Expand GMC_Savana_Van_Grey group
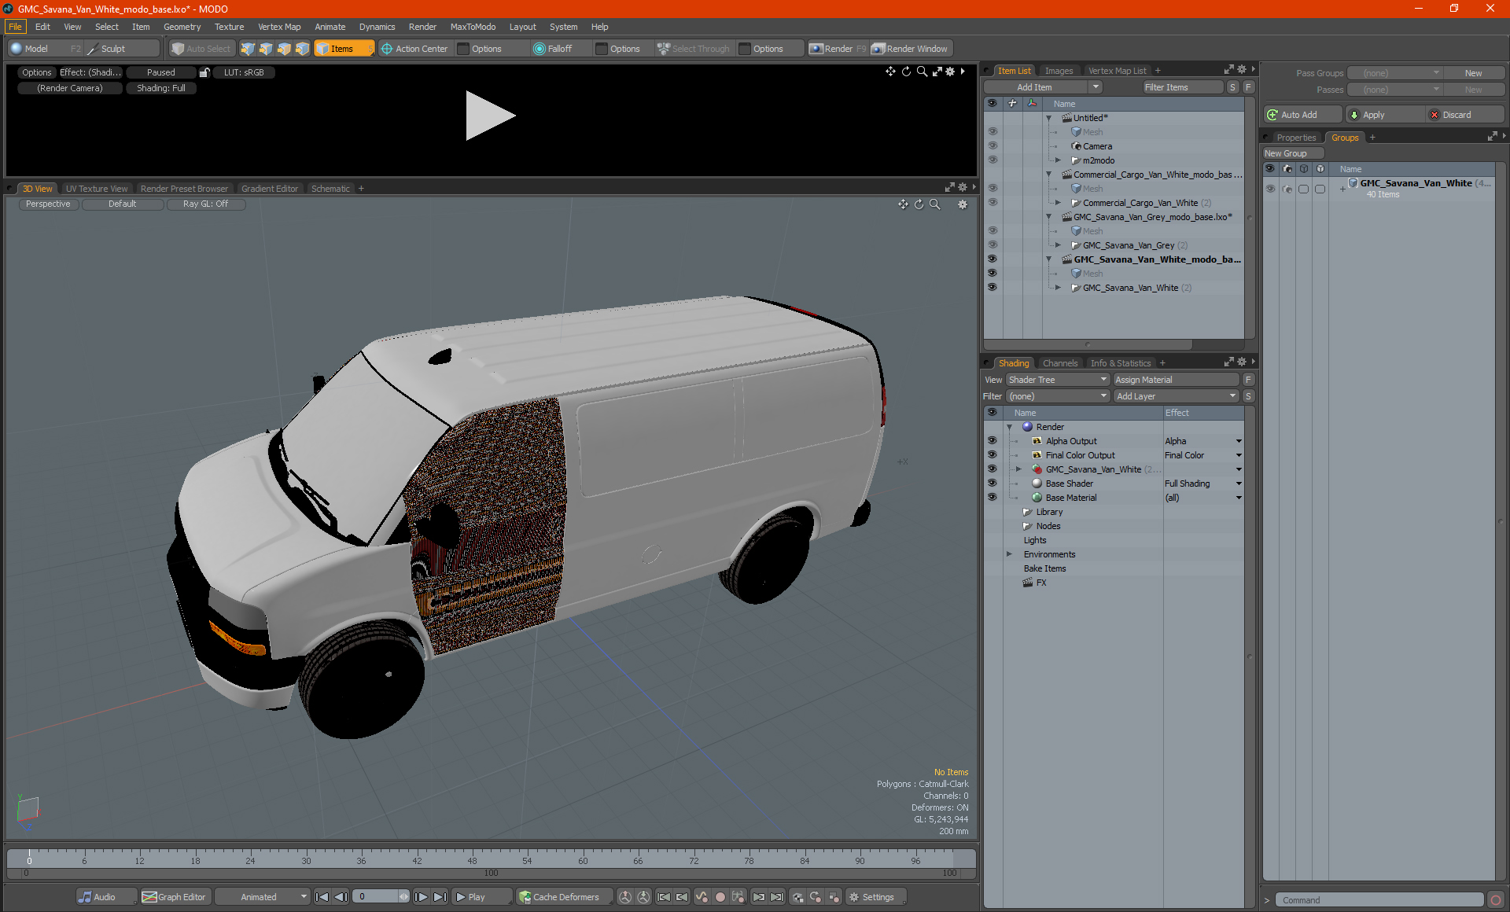1510x912 pixels. point(1058,245)
